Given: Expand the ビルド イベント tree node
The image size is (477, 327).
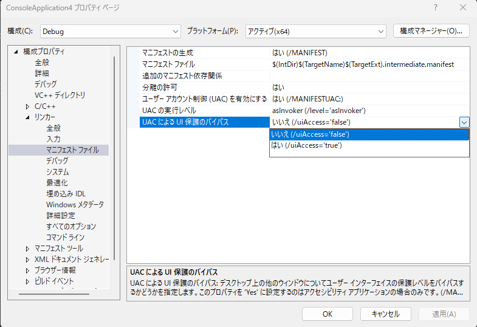Looking at the screenshot, I should [x=28, y=281].
